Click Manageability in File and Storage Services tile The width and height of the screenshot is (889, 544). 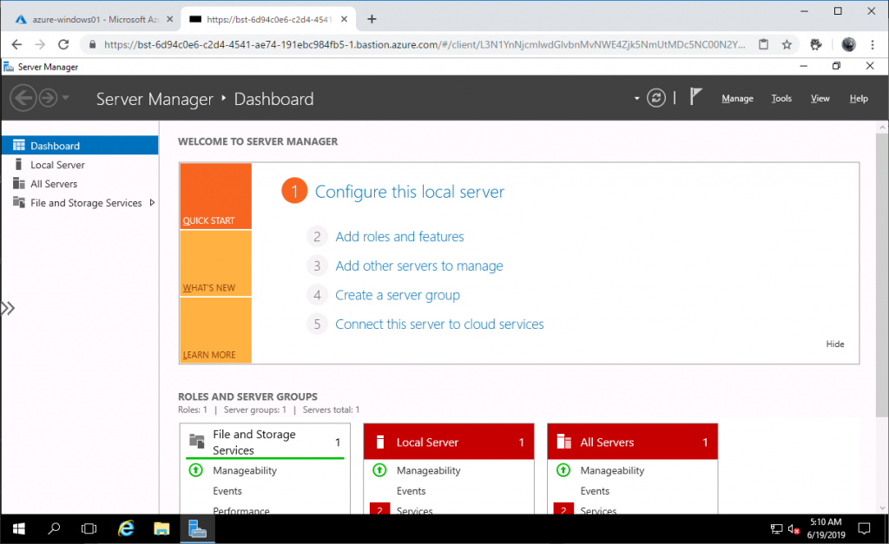[x=244, y=470]
